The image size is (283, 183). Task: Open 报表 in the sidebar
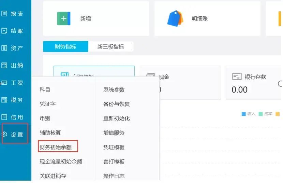click(x=14, y=14)
